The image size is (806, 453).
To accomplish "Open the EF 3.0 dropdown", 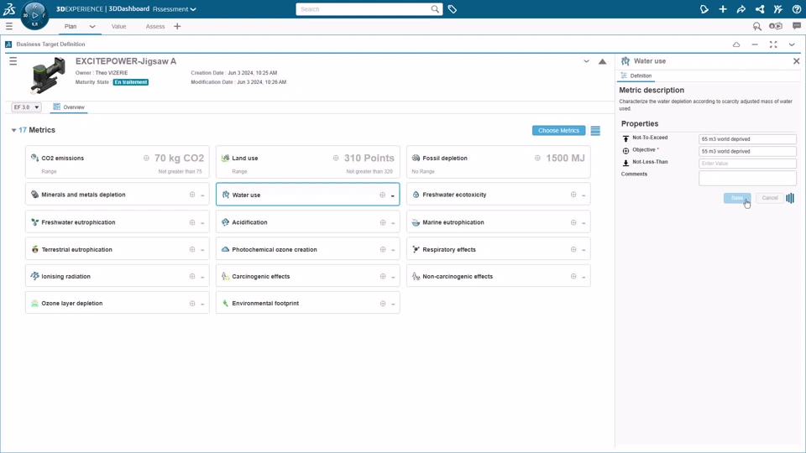I will (x=26, y=107).
